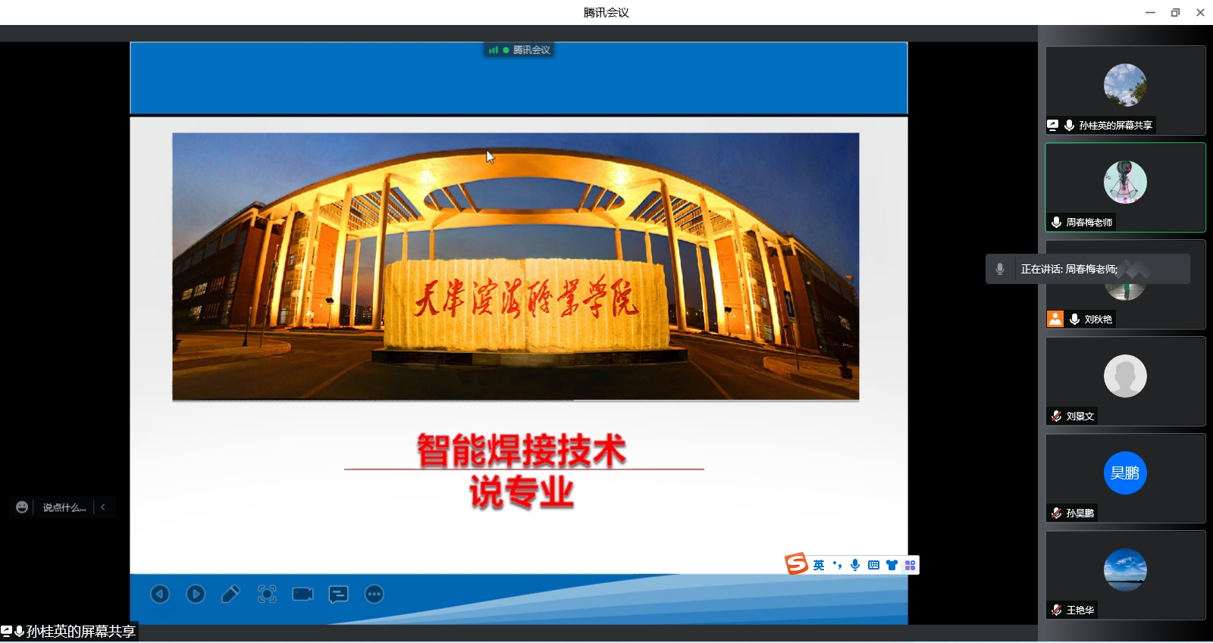Toggle Sogou English/Chinese mode button
Image resolution: width=1213 pixels, height=643 pixels.
click(819, 565)
